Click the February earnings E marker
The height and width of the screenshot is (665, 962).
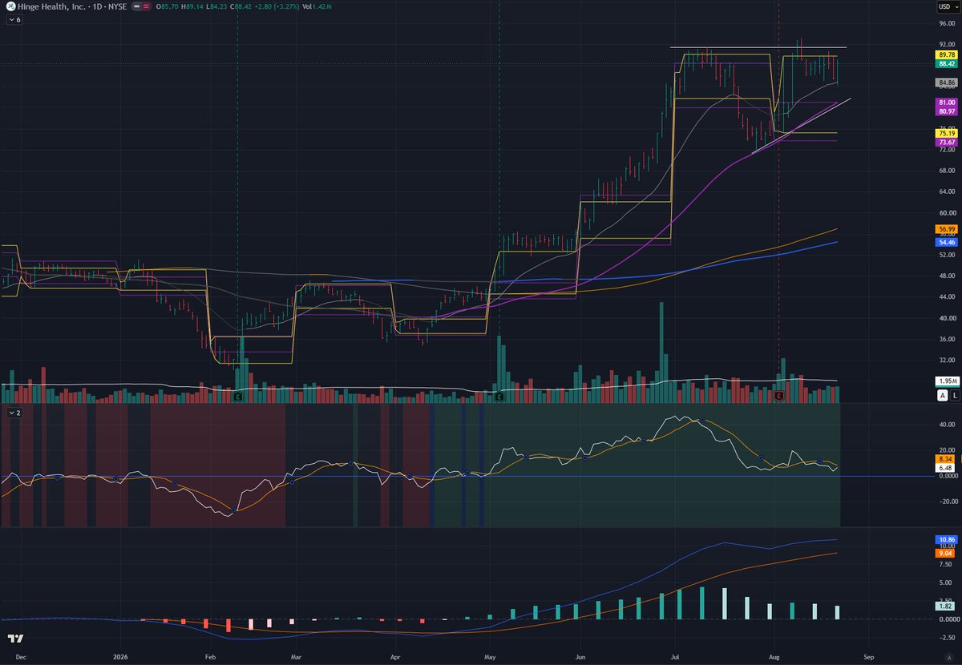237,396
